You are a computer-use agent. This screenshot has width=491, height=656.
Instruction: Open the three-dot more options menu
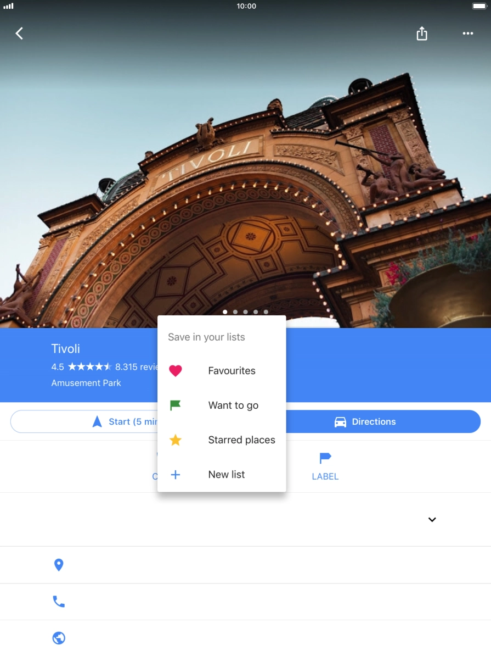(467, 34)
